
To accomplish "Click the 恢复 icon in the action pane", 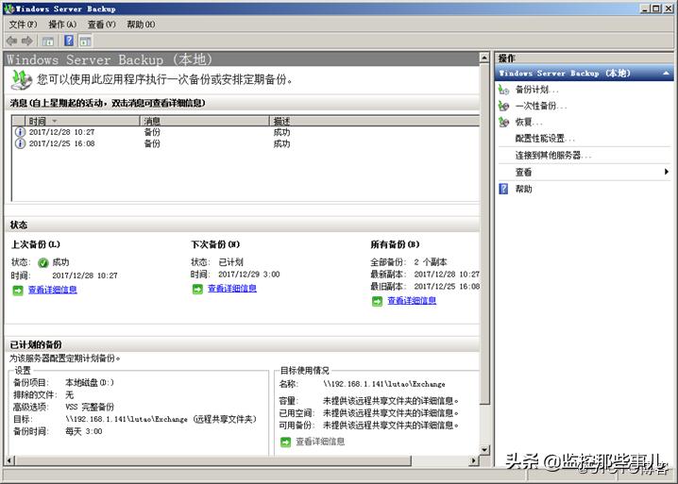I will click(x=503, y=122).
